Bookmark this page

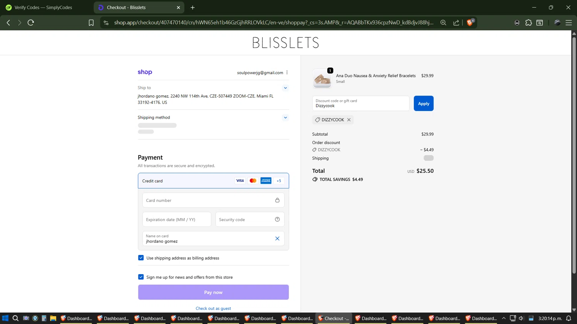pyautogui.click(x=91, y=23)
